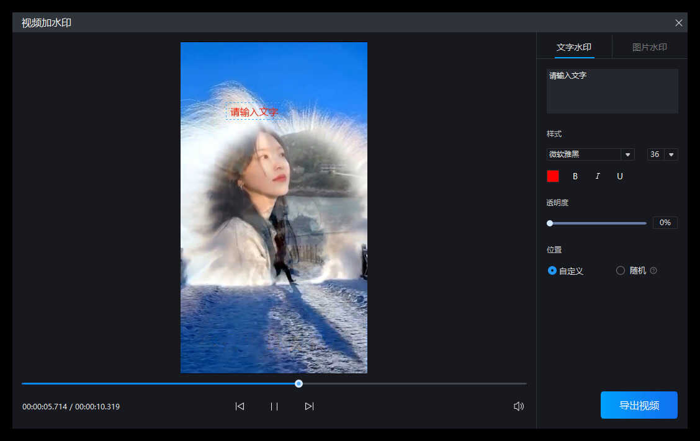Click the 导出视频 export button
Image resolution: width=700 pixels, height=441 pixels.
[x=639, y=405]
